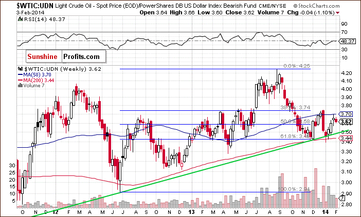Image resolution: width=361 pixels, height=217 pixels.
Task: Click the year 12 label on time axis
Action: (x=55, y=212)
